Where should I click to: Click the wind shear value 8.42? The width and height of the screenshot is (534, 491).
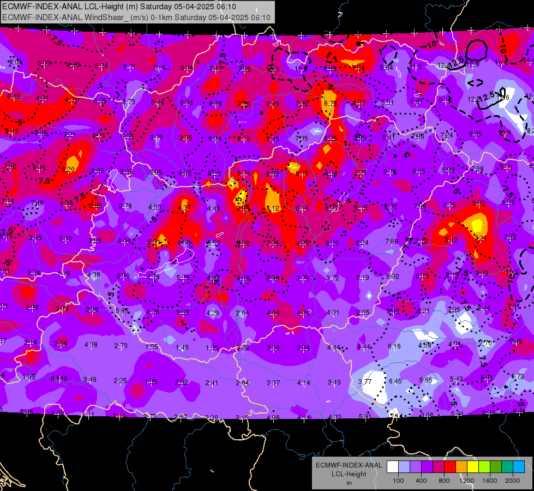(x=451, y=240)
